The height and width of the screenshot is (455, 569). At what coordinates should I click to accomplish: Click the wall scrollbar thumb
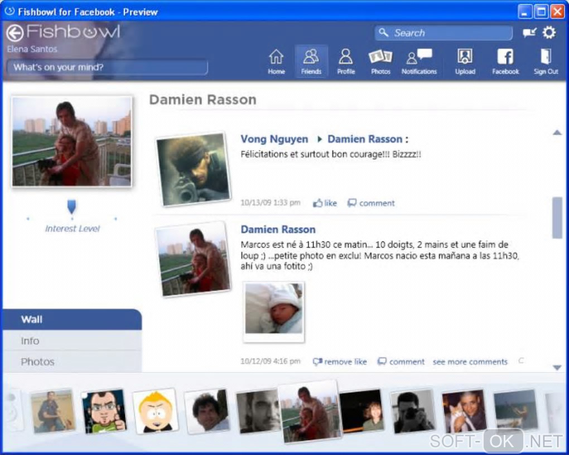(x=557, y=217)
